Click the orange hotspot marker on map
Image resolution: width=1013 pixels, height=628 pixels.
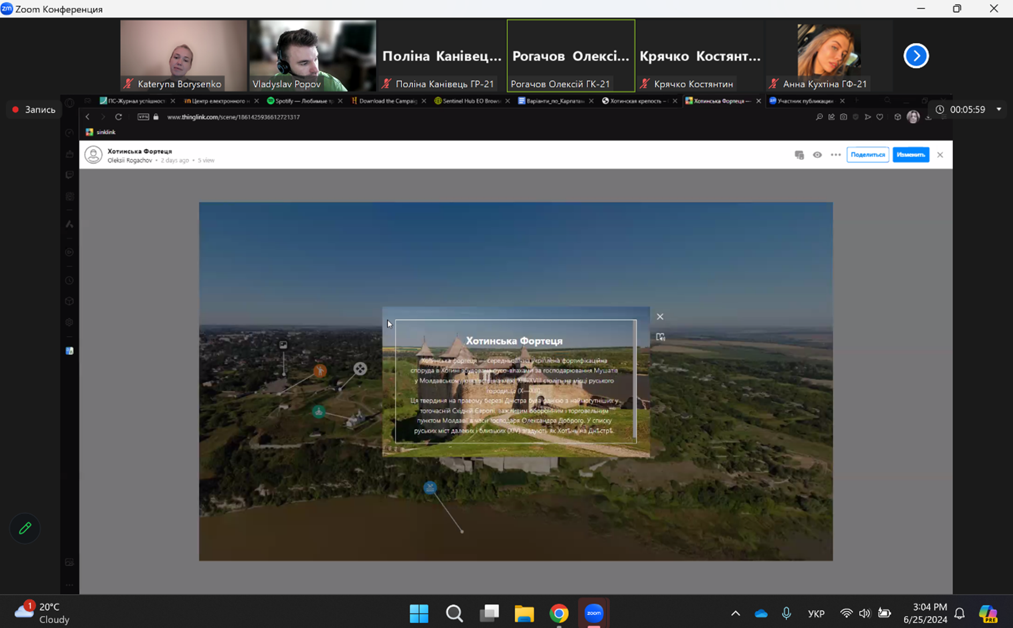320,370
